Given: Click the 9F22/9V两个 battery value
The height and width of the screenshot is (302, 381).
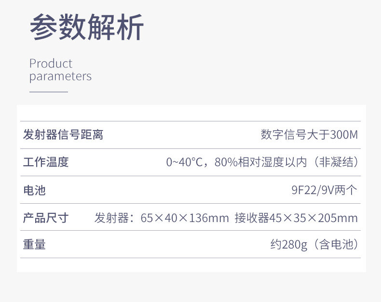Looking at the screenshot, I should pyautogui.click(x=325, y=190).
